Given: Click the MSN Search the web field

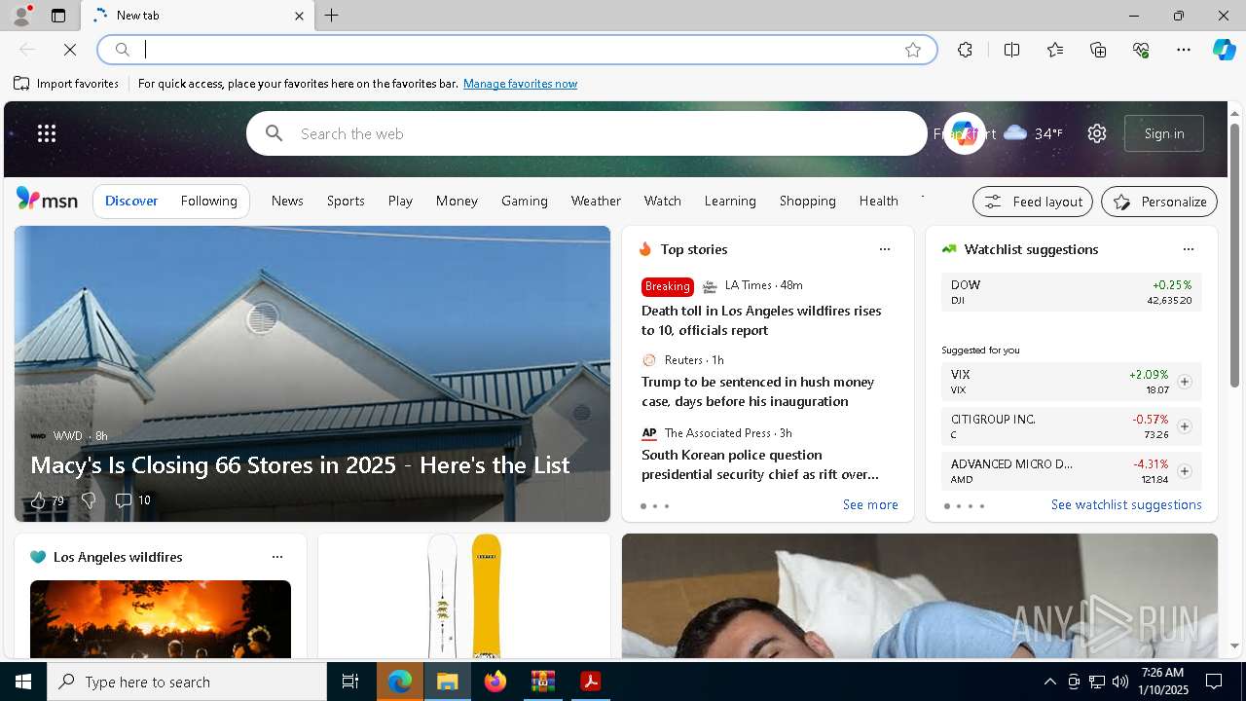Looking at the screenshot, I should [x=587, y=133].
